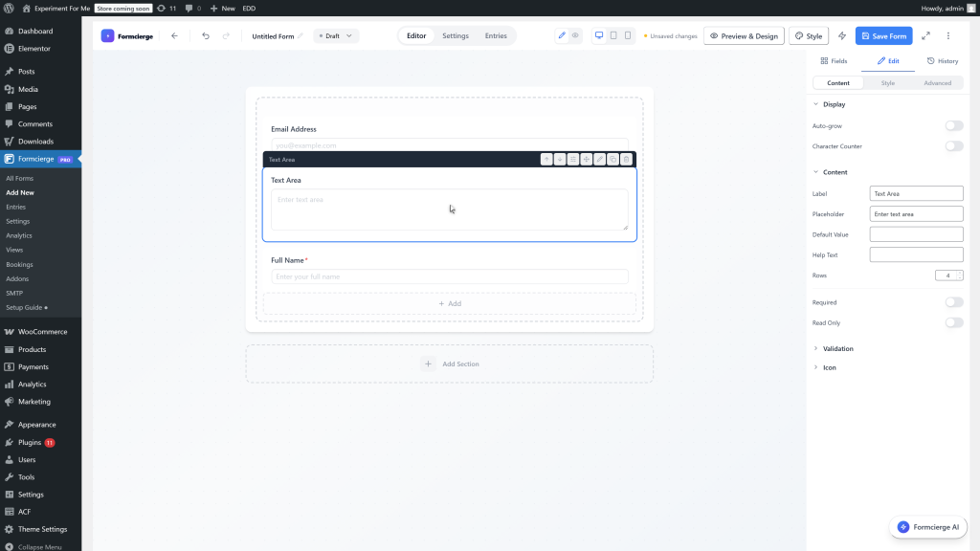
Task: Switch to mobile preview with the phone icon
Action: click(x=627, y=34)
